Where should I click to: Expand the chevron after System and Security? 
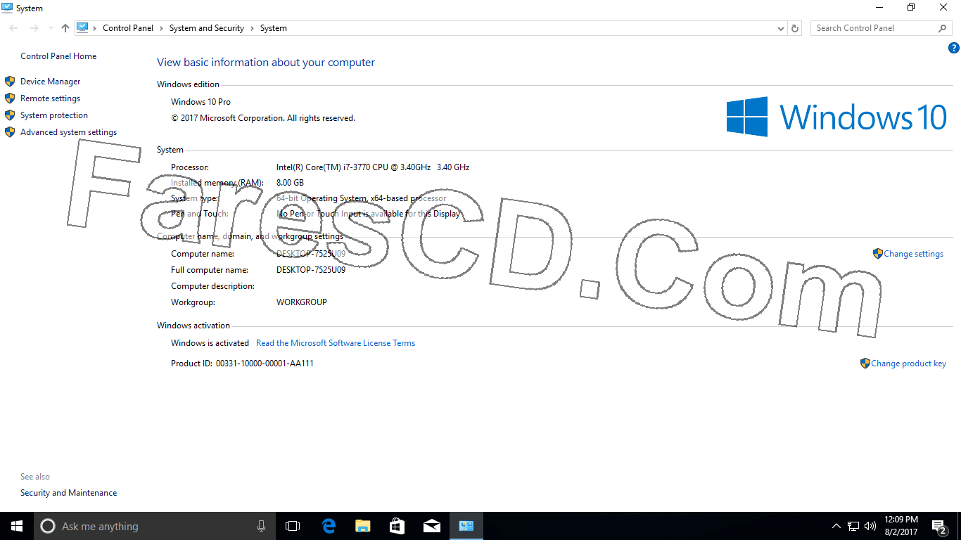point(252,28)
